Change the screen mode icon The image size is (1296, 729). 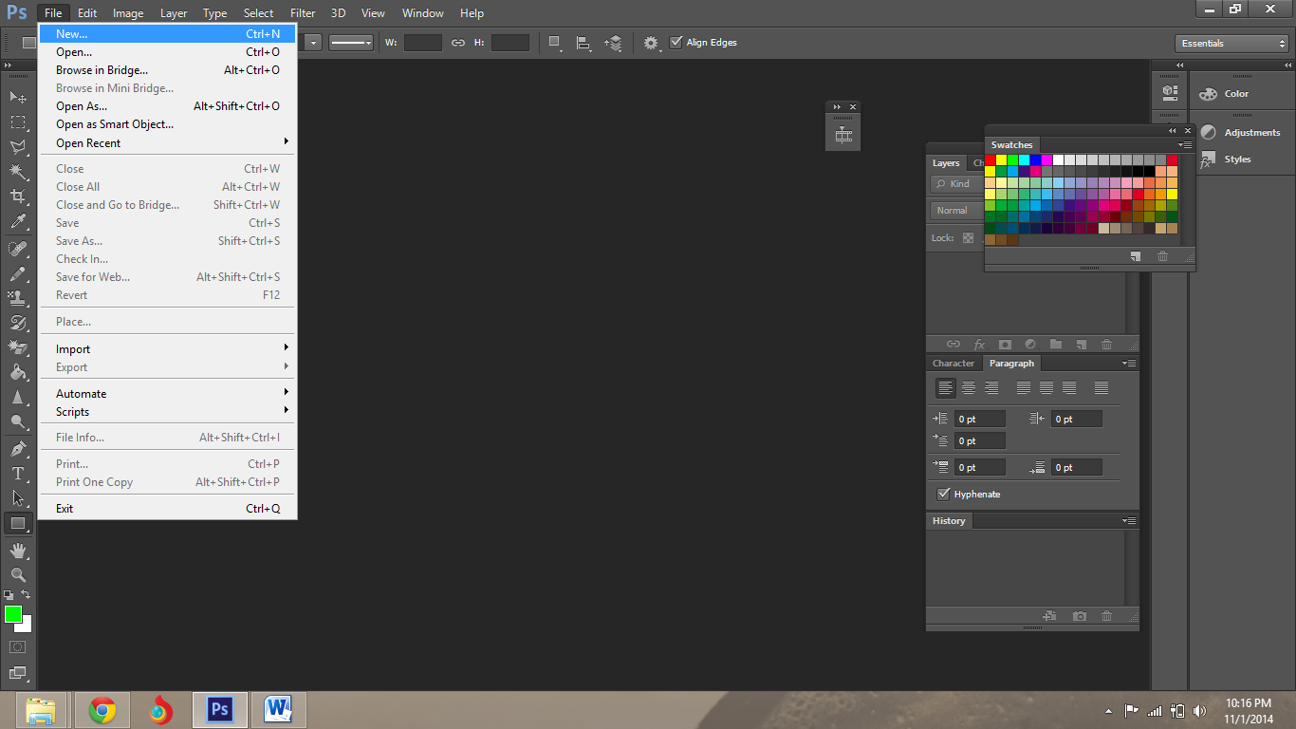[x=18, y=674]
